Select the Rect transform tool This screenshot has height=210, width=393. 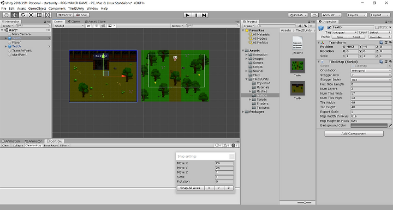[39, 15]
